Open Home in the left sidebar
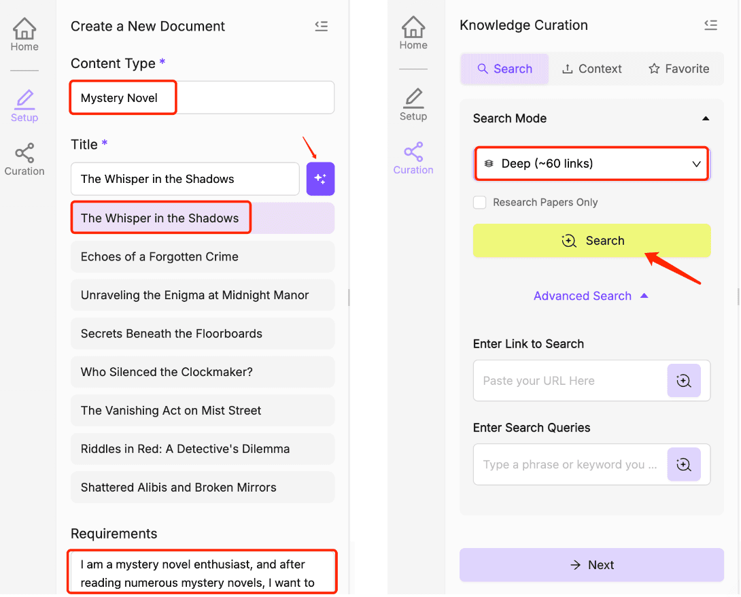Screen dimensions: 741x597 (24, 35)
